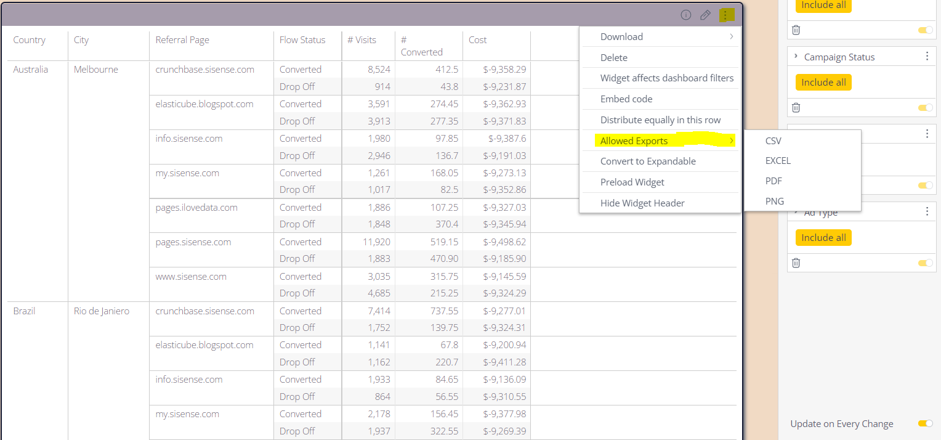Select the Australia country cell
Image resolution: width=941 pixels, height=440 pixels.
pos(31,69)
